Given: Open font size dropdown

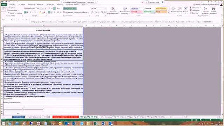Looking at the screenshot, I should [41, 9].
